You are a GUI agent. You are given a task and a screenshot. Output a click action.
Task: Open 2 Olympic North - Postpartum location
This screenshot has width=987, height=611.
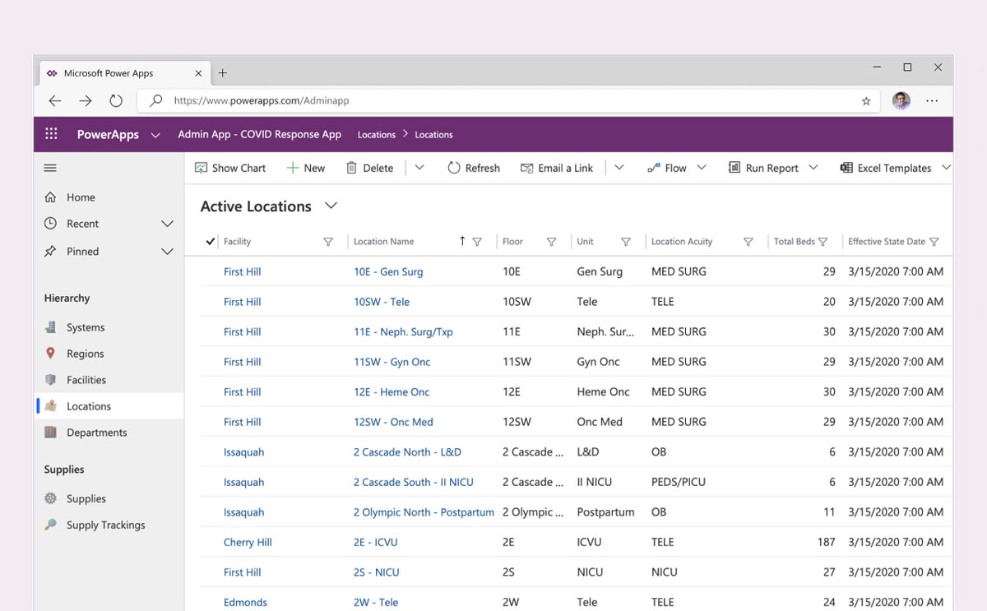[424, 511]
